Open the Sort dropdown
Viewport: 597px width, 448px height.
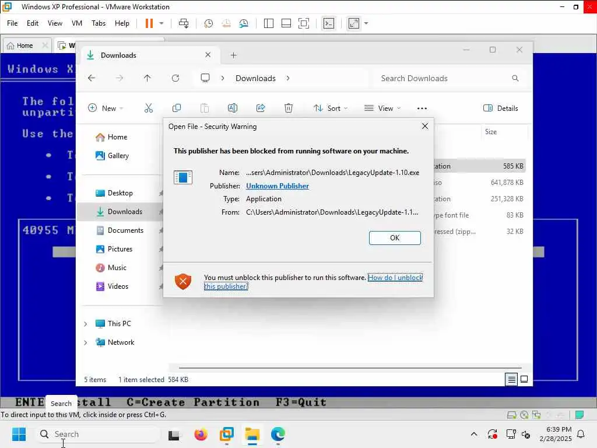tap(330, 108)
